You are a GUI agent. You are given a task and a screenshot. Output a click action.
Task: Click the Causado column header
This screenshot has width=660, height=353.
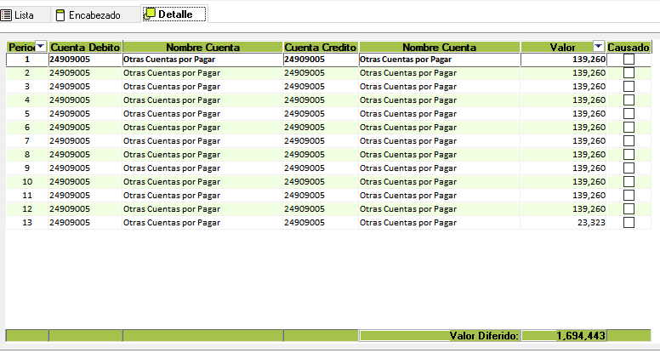[x=629, y=47]
